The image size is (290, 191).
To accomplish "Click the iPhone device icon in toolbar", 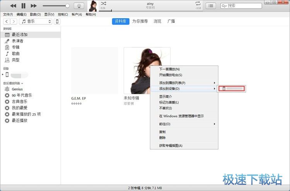I will point(57,22).
